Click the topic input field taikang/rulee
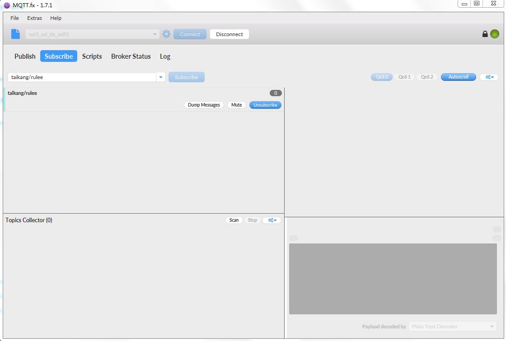506x341 pixels. pyautogui.click(x=82, y=77)
